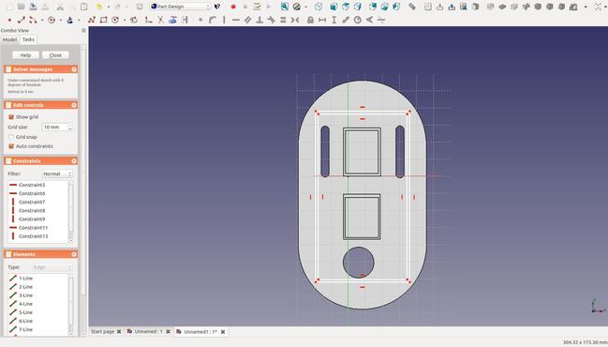608x347 pixels.
Task: Set the Top view cube icon
Action: [346, 7]
